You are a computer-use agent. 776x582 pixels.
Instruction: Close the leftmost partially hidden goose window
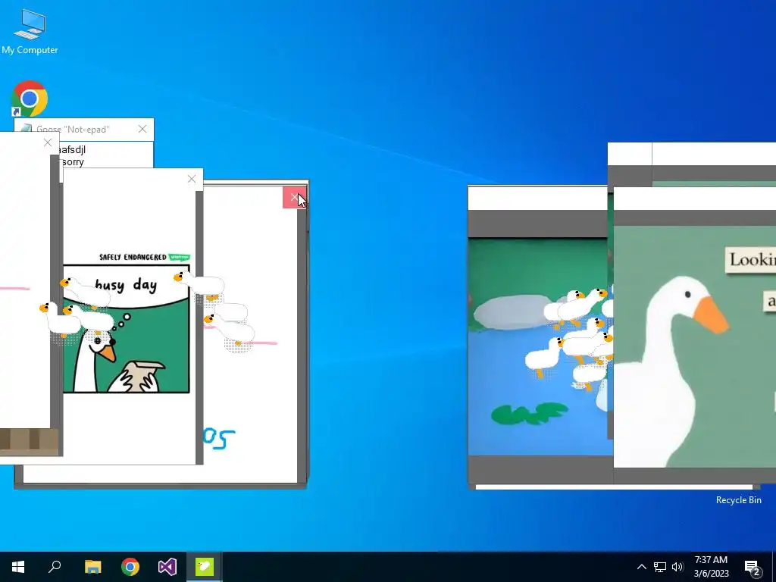48,143
